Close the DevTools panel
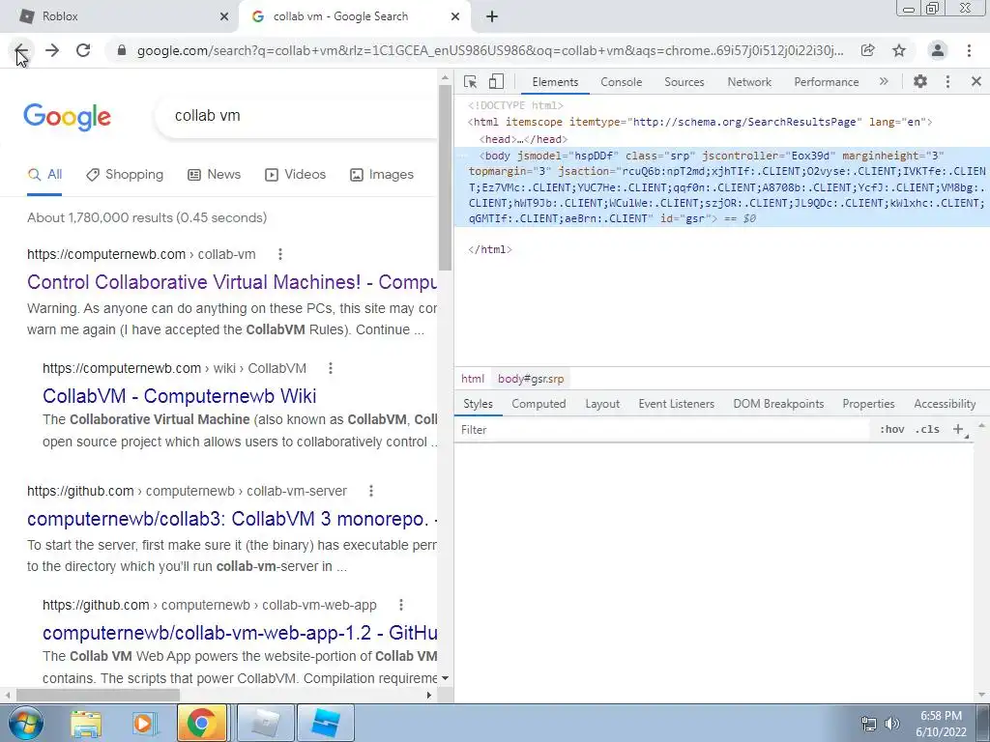 click(976, 81)
